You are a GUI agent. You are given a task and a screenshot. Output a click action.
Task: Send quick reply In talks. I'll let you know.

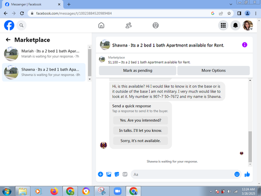click(140, 131)
